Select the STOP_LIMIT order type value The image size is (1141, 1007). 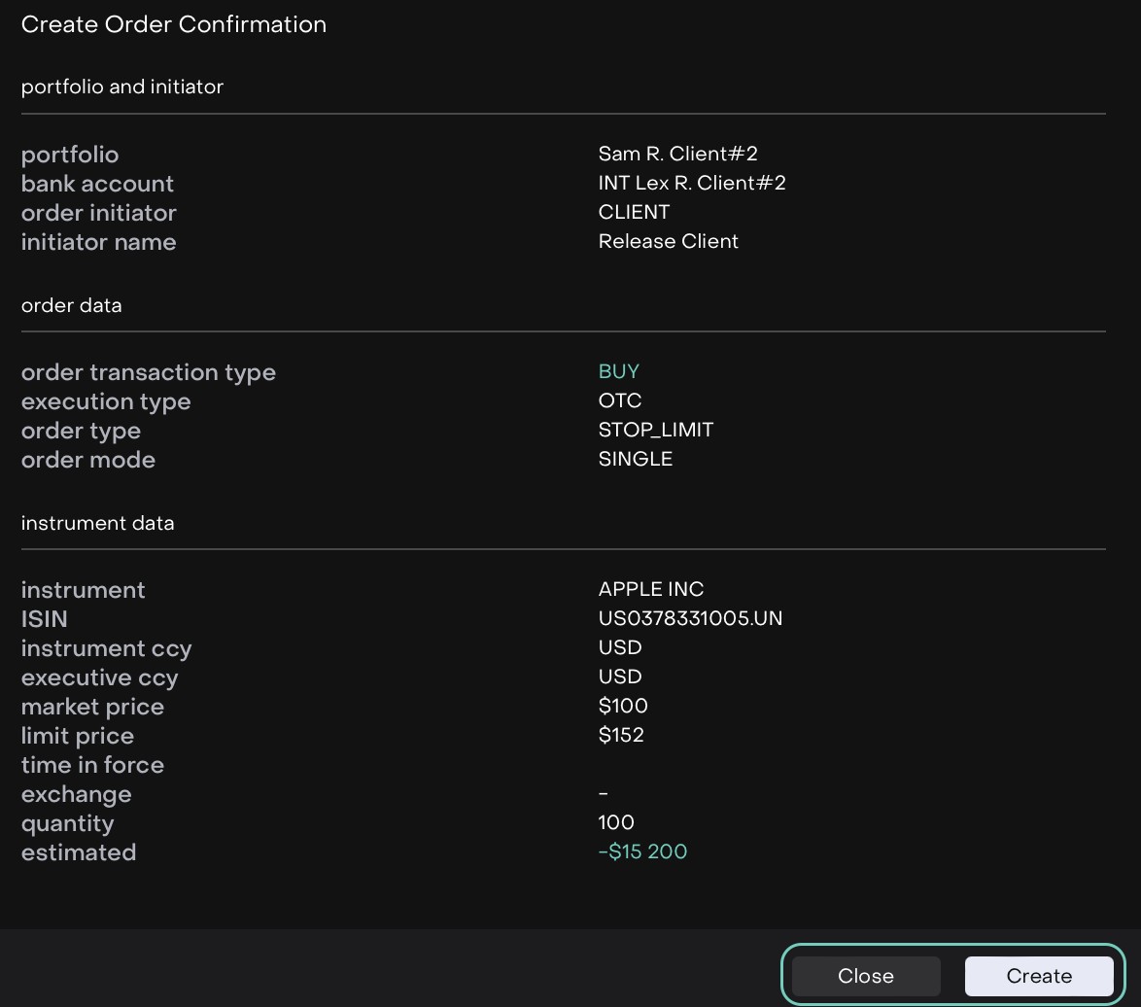655,430
